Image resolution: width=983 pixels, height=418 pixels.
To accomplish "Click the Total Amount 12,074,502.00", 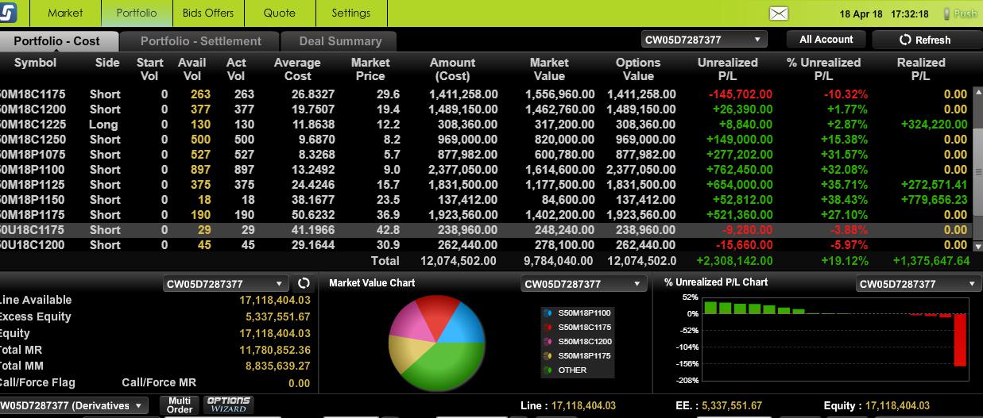I will 459,260.
